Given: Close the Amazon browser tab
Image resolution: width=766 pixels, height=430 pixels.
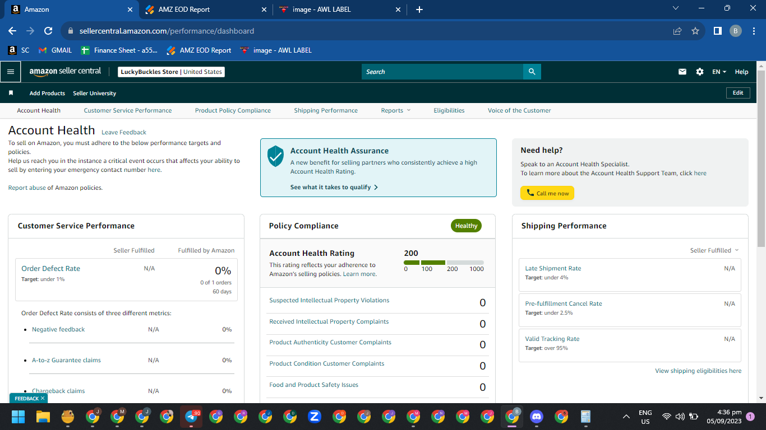Looking at the screenshot, I should (x=130, y=10).
